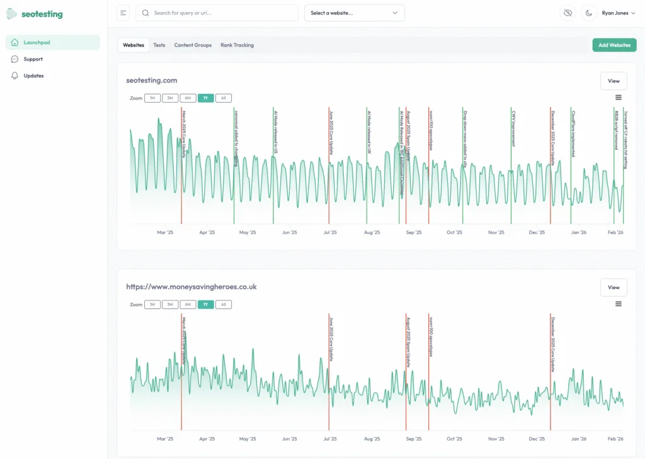Click the eye-slash icon in the top bar
Screen dimensions: 645x459
[568, 13]
